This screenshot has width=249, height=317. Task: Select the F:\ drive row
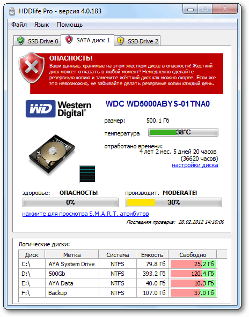tap(118, 293)
